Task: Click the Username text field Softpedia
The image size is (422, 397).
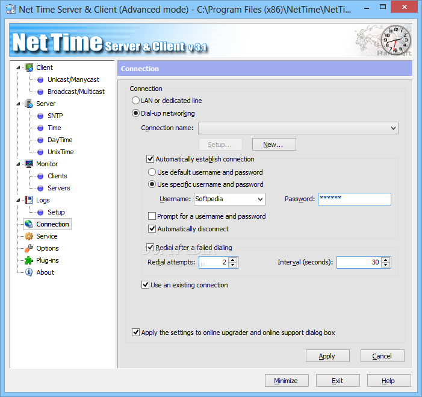Action: click(x=225, y=199)
